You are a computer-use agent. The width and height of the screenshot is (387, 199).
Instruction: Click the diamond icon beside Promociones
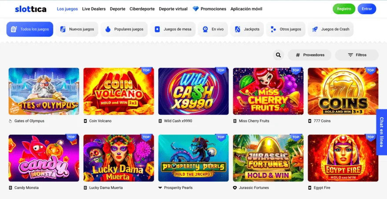pos(195,9)
